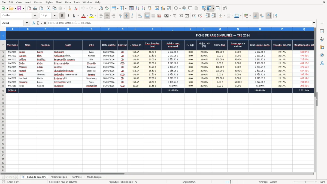Screen dimensions: 327x184
Task: Open the 14 pt font size dropdown
Action: [55, 16]
